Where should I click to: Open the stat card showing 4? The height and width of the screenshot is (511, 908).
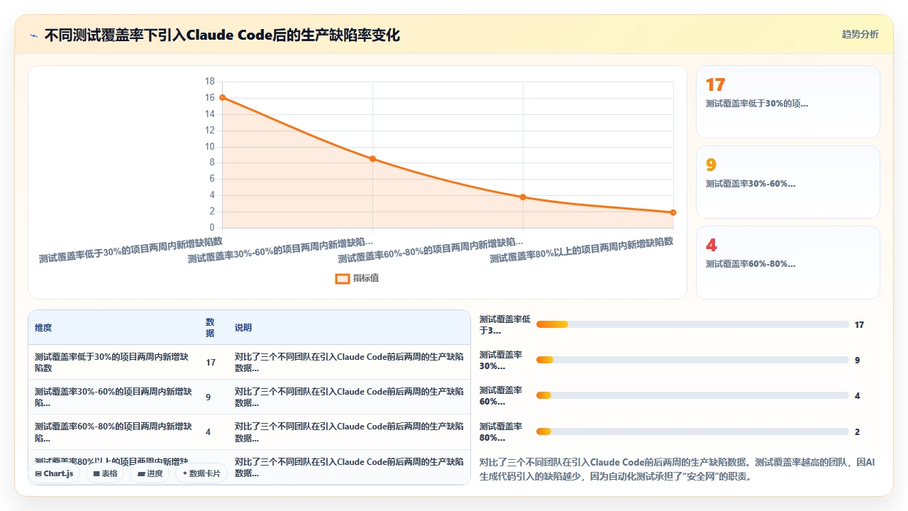(x=787, y=262)
